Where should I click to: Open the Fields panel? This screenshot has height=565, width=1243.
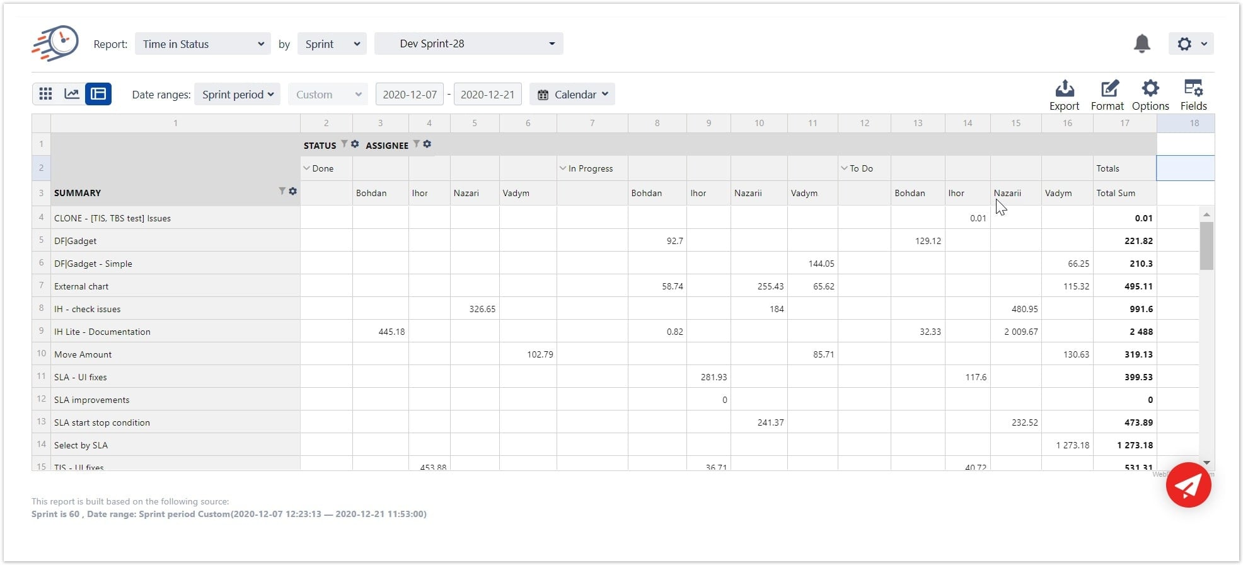tap(1193, 95)
